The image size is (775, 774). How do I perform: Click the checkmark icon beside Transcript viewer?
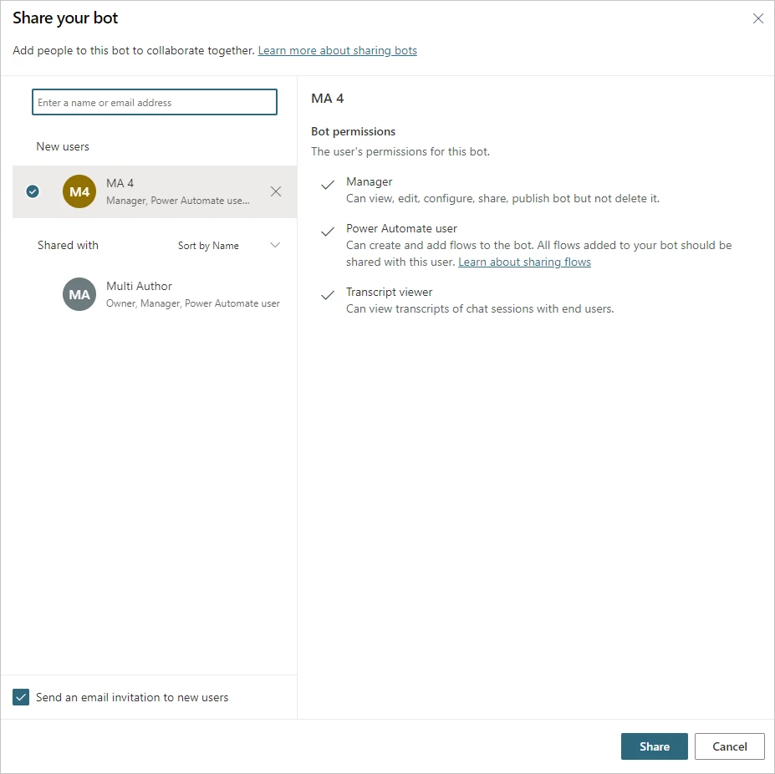click(x=327, y=296)
